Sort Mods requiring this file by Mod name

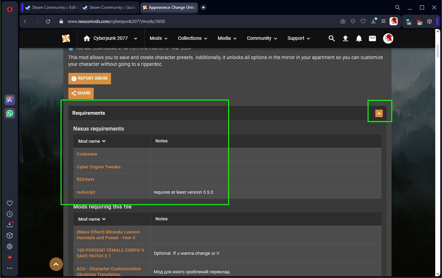coord(92,219)
